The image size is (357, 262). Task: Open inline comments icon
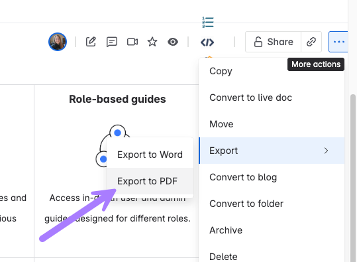(112, 42)
